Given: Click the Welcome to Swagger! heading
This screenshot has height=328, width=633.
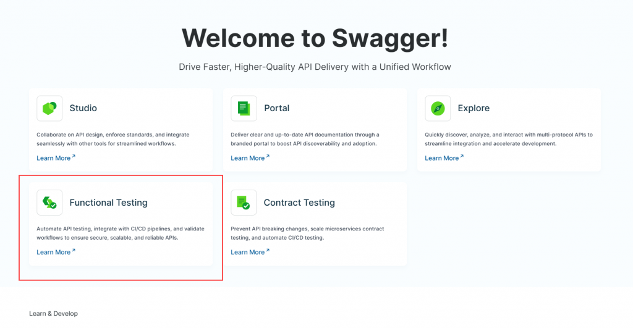Looking at the screenshot, I should pos(315,38).
